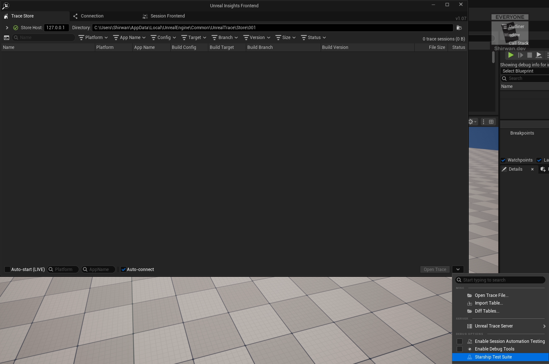Image resolution: width=549 pixels, height=364 pixels.
Task: Click the Starship Test Suite flask icon
Action: [469, 357]
